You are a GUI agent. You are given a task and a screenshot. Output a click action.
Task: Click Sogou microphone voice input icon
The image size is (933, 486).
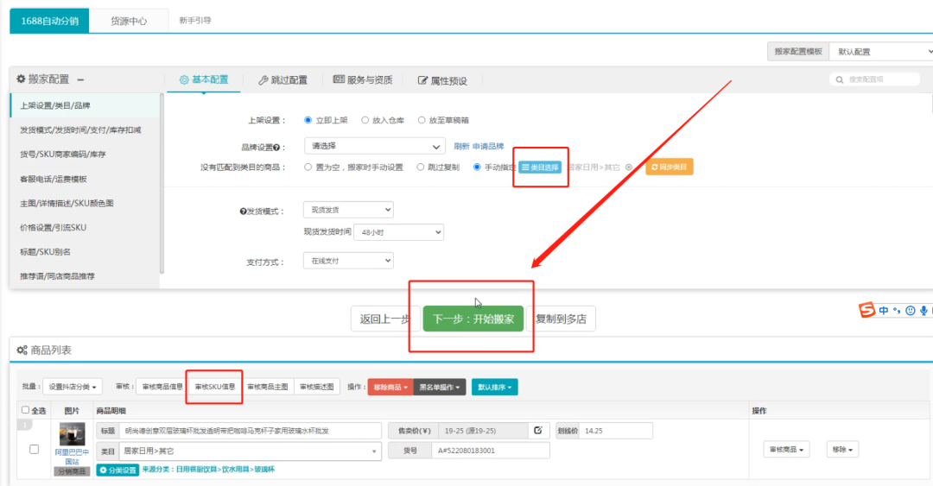click(923, 311)
